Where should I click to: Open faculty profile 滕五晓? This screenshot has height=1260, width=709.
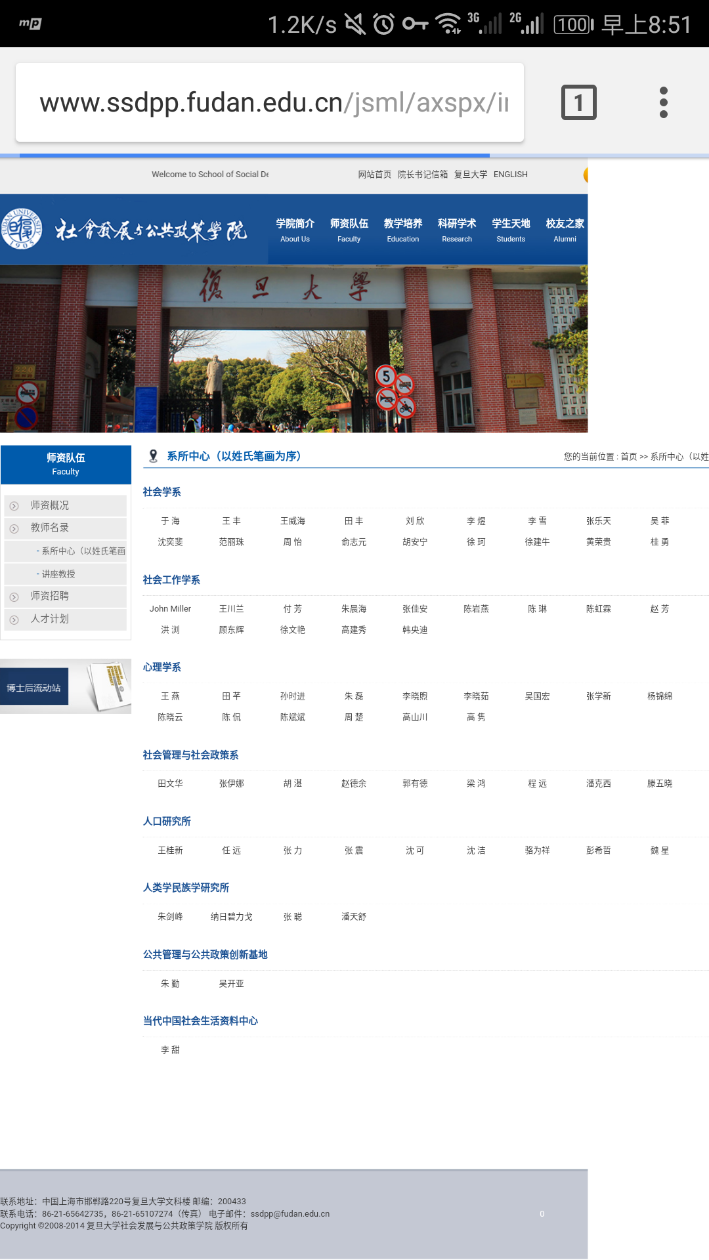660,784
